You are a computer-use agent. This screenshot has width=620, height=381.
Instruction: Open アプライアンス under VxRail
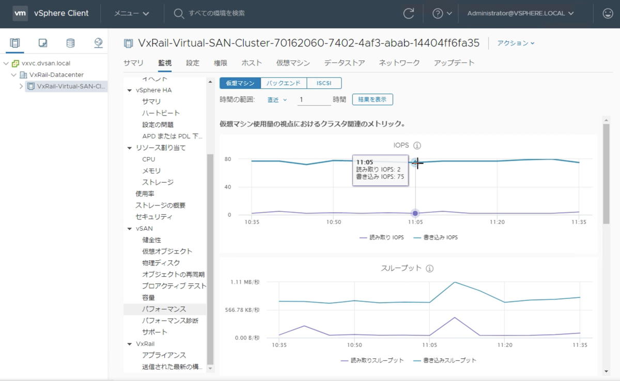click(164, 355)
